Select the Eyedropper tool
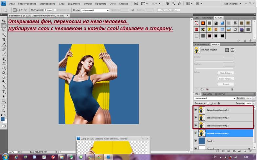The image size is (262, 160). pyautogui.click(x=4, y=44)
